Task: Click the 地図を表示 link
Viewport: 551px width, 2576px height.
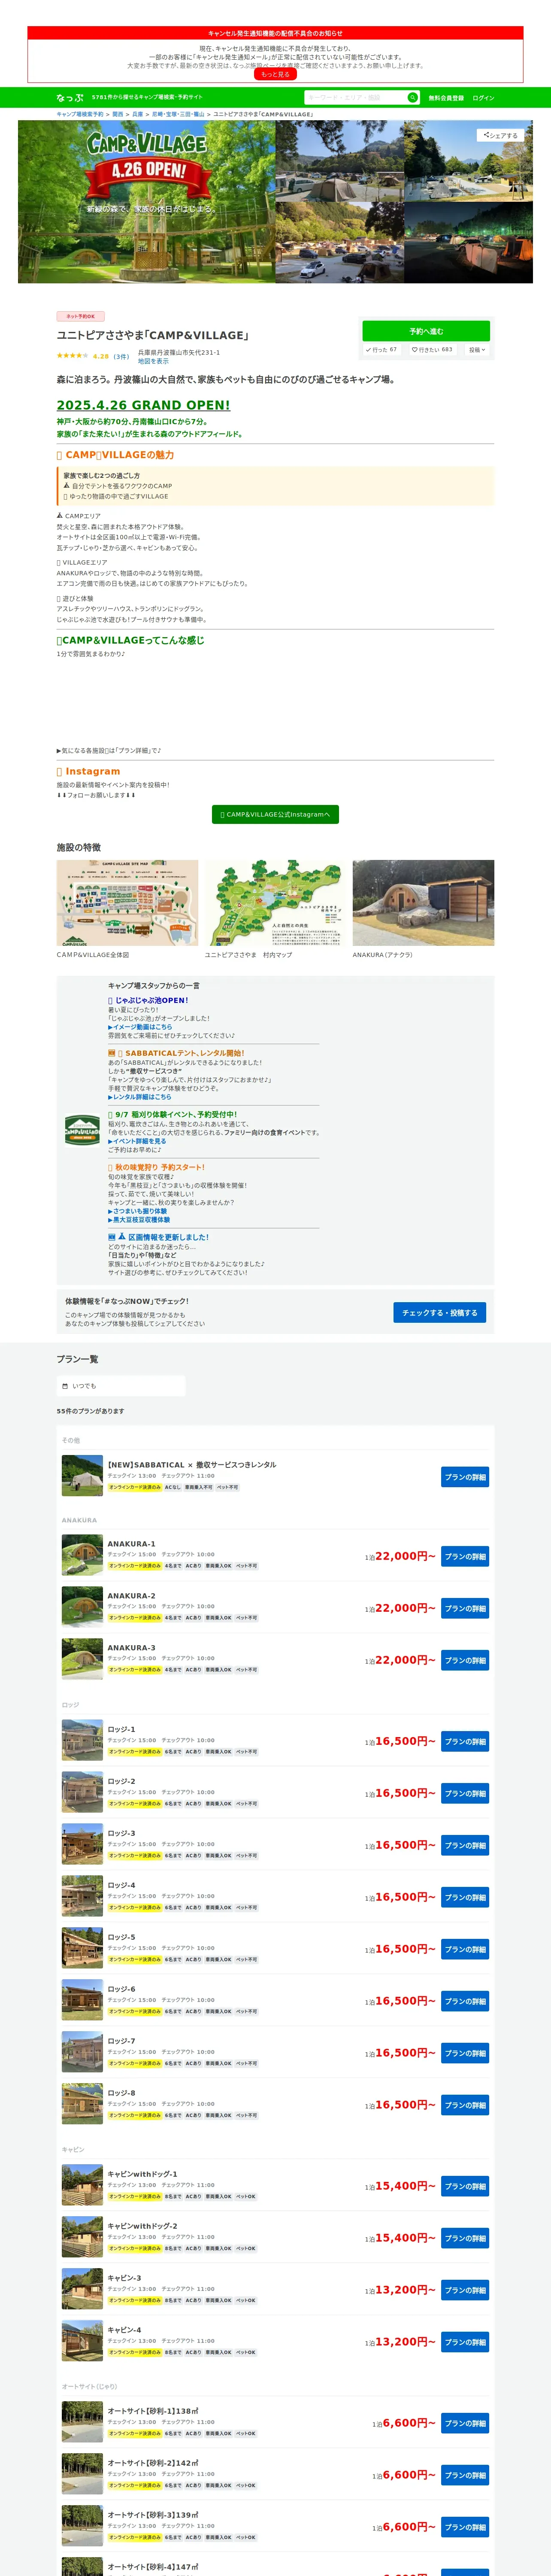Action: tap(153, 361)
